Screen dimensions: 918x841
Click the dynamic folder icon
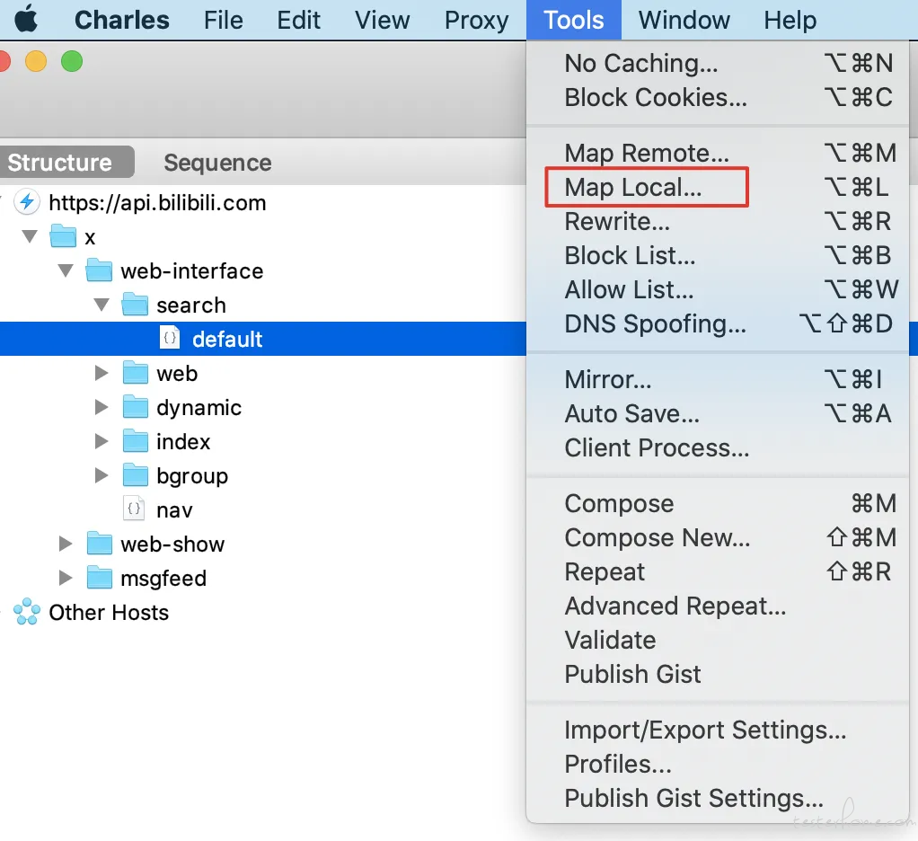(x=136, y=407)
